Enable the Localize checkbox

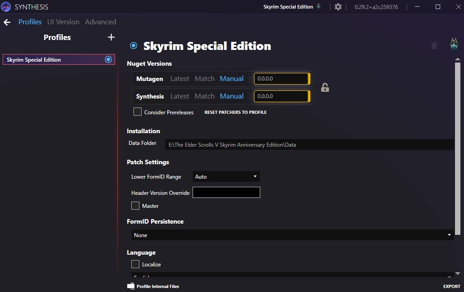pos(135,264)
